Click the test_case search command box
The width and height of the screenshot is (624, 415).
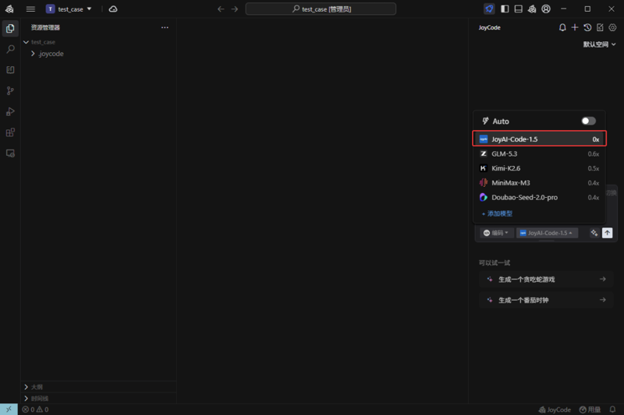(321, 9)
